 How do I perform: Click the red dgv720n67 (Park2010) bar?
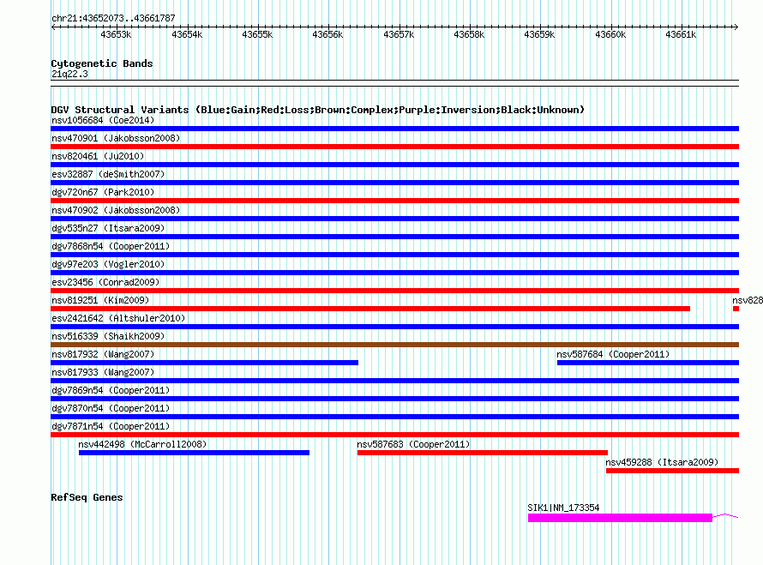(394, 201)
